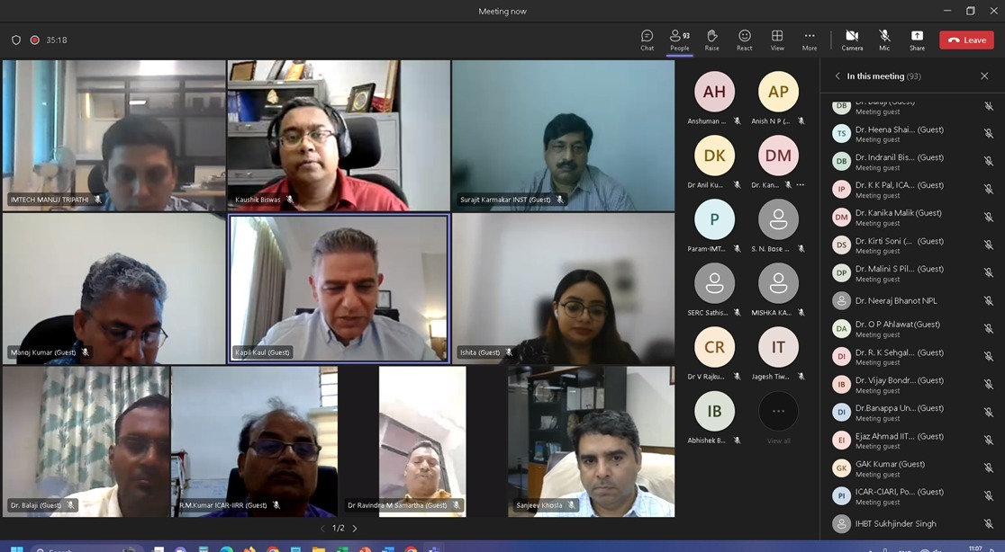1005x552 pixels.
Task: Open the React emoji menu
Action: pos(744,40)
